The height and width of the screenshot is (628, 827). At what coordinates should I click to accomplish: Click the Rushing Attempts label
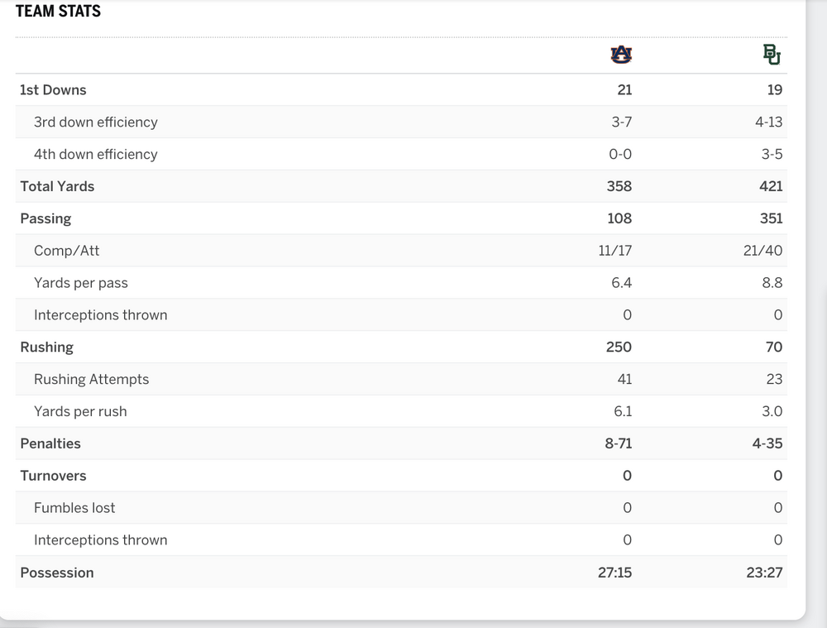click(91, 380)
